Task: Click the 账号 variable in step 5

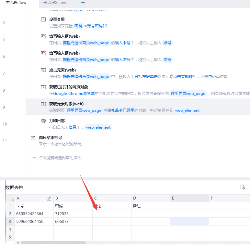Action: [x=167, y=43]
